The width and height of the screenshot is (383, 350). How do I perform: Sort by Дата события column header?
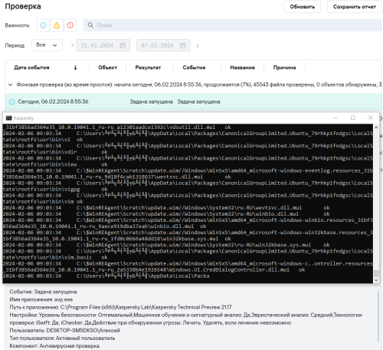[31, 68]
